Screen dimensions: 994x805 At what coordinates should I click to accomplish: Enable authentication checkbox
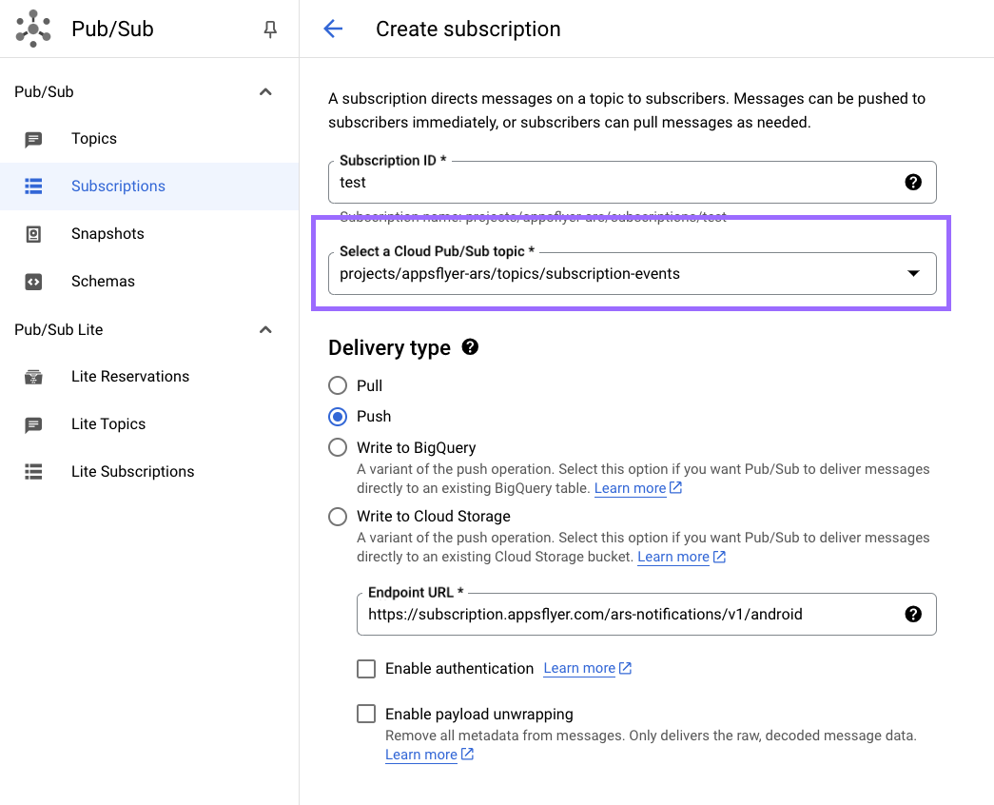click(x=366, y=669)
